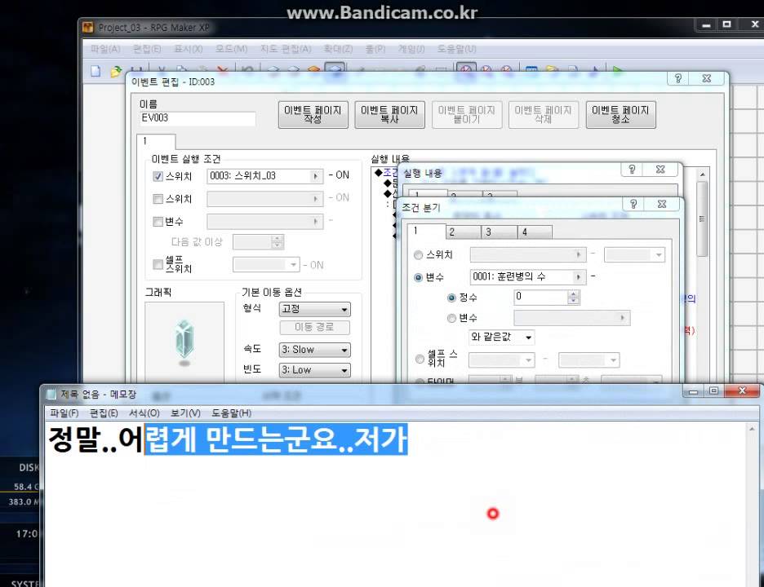This screenshot has width=764, height=587.
Task: Select the orange Layer 3 toolbar icon
Action: point(314,71)
